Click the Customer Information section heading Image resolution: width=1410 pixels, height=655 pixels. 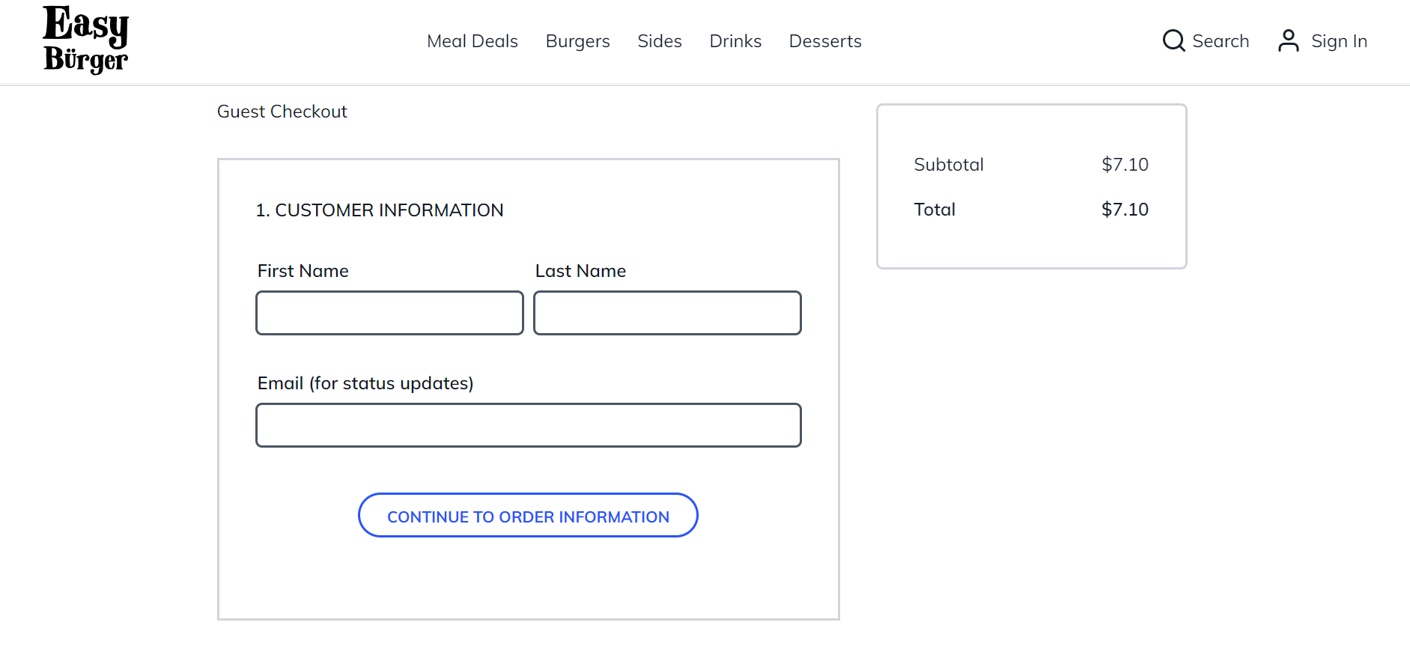point(379,210)
